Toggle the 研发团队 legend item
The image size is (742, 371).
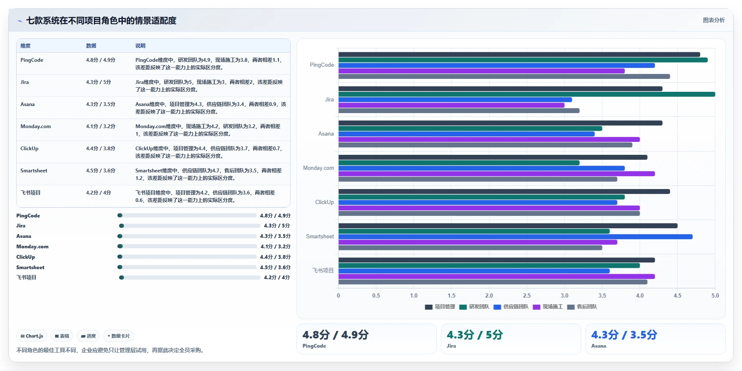pos(474,307)
